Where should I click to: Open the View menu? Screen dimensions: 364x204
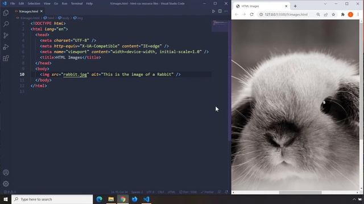point(47,3)
